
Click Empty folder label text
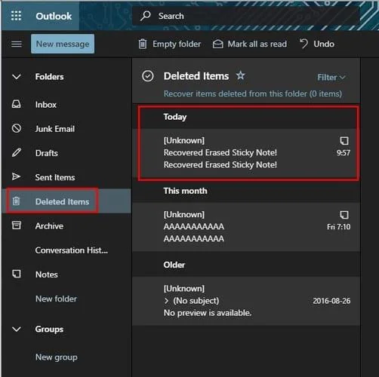(177, 44)
